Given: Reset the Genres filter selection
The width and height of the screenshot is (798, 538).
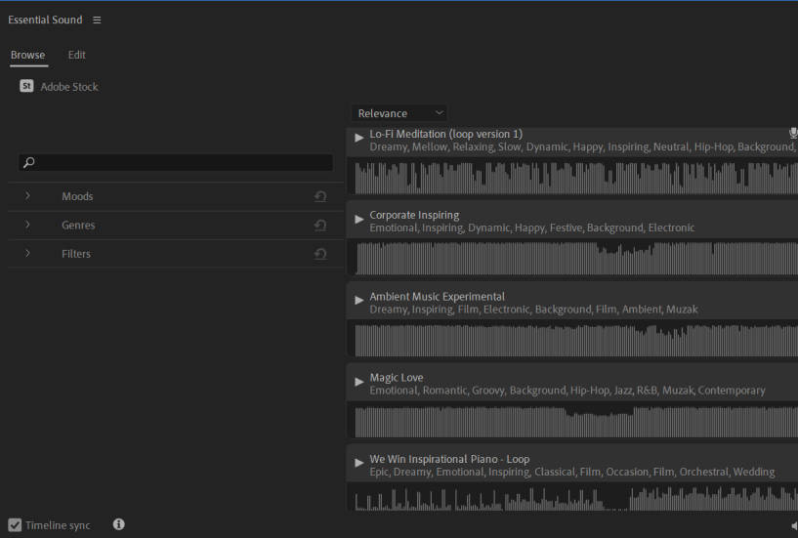Looking at the screenshot, I should click(x=320, y=226).
